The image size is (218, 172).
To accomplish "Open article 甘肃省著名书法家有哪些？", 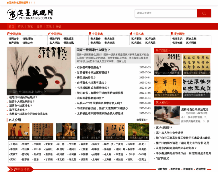I will click(x=93, y=73).
